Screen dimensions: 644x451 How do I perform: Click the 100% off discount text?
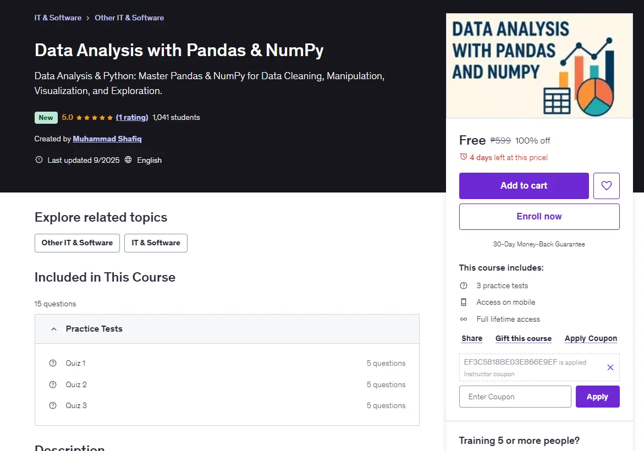click(532, 140)
